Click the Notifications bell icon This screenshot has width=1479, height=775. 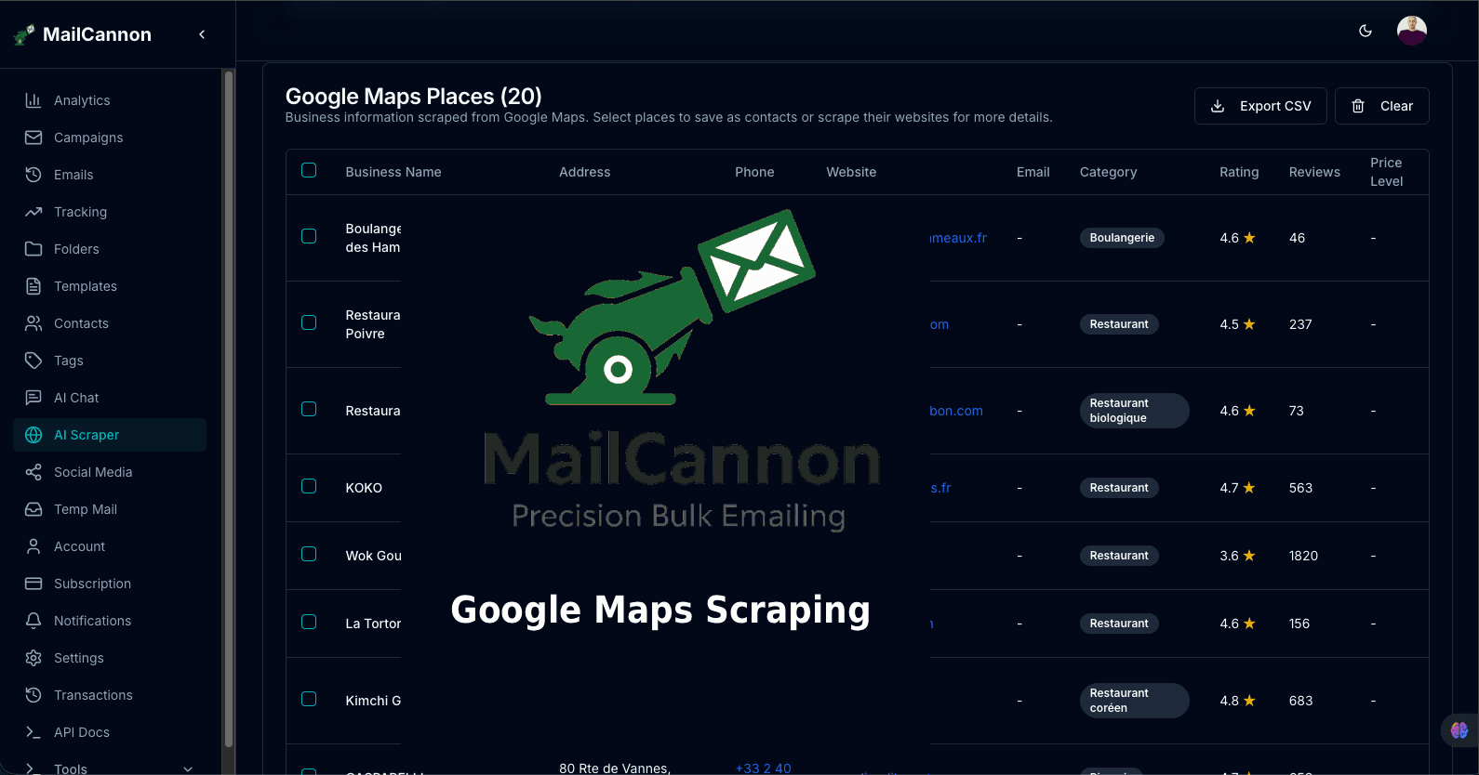point(33,621)
